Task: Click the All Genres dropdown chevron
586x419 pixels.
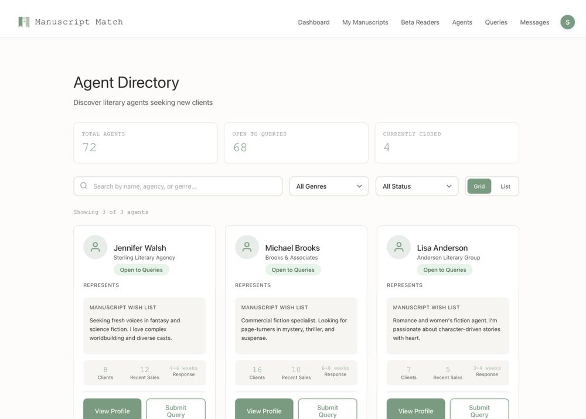Action: click(x=359, y=186)
